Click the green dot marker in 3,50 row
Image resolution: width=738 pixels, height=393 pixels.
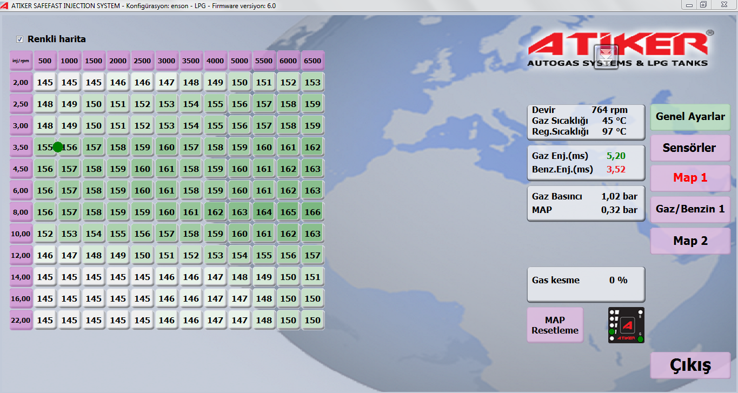pyautogui.click(x=58, y=147)
